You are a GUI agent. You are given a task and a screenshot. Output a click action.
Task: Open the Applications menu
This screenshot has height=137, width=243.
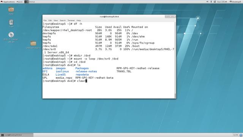(8, 2)
